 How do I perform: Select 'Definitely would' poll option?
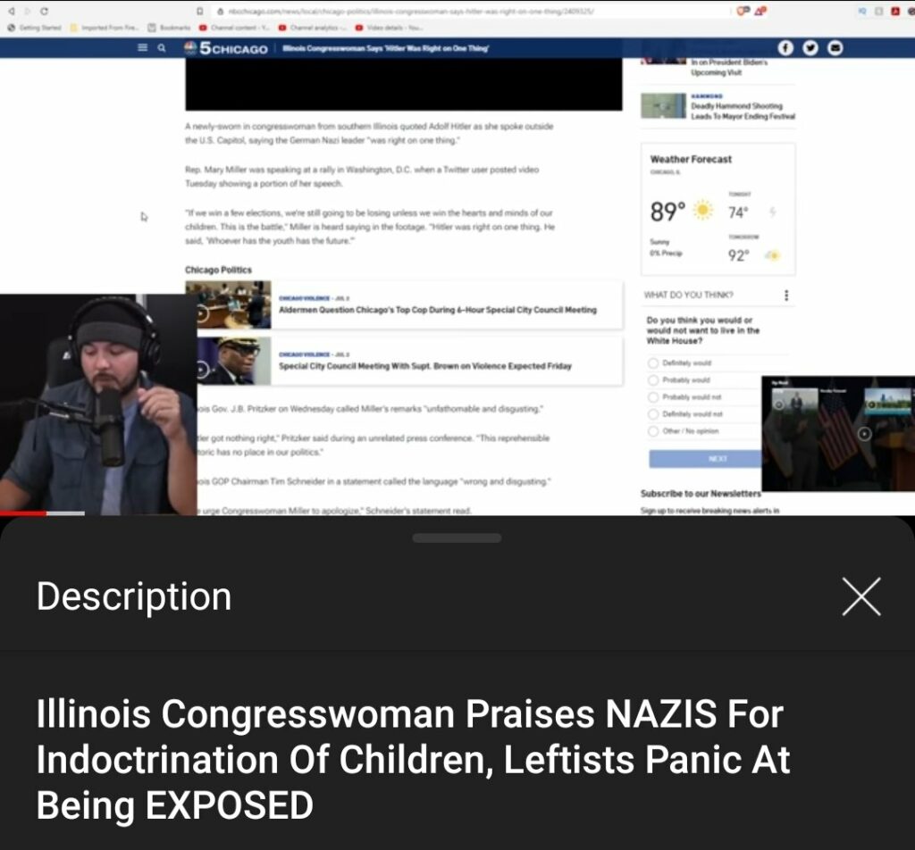(x=654, y=363)
